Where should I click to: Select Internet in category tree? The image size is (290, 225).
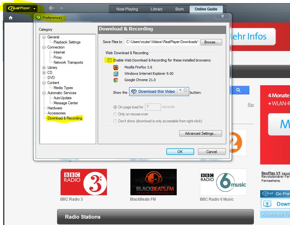59,52
